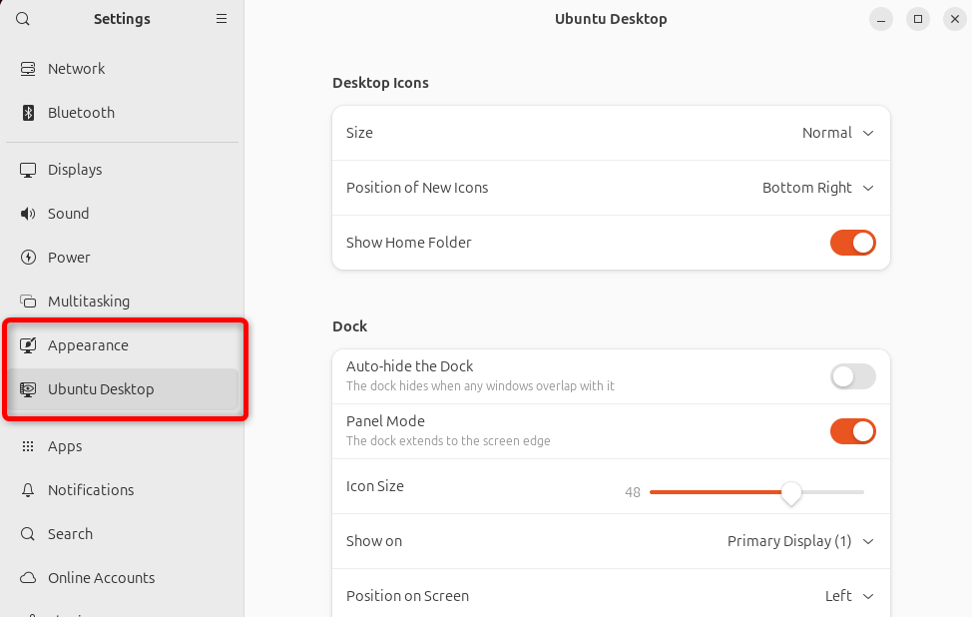Open the desktop icon Size dropdown
Image resolution: width=972 pixels, height=617 pixels.
pyautogui.click(x=838, y=133)
